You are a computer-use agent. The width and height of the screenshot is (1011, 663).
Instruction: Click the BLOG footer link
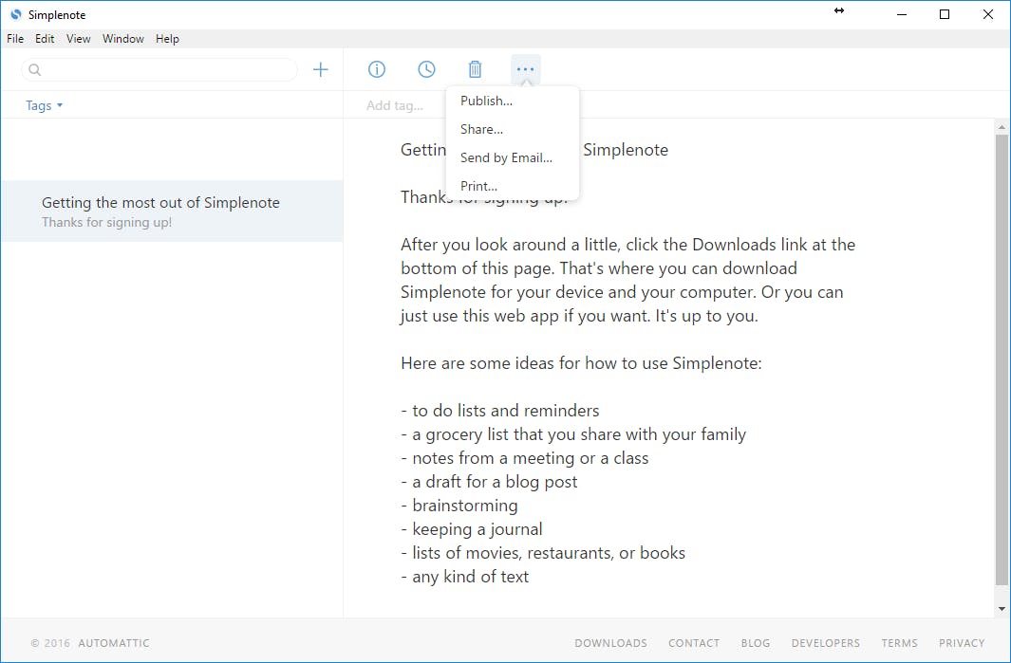coord(756,643)
